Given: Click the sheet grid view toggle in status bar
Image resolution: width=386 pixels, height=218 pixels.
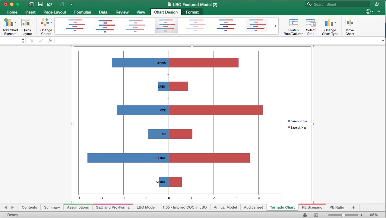Looking at the screenshot, I should tap(305, 214).
